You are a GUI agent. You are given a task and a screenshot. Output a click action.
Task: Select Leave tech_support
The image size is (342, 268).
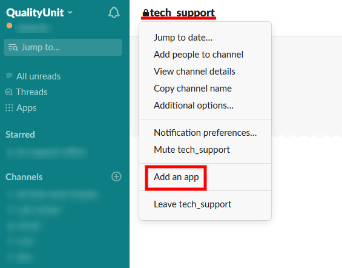click(192, 204)
